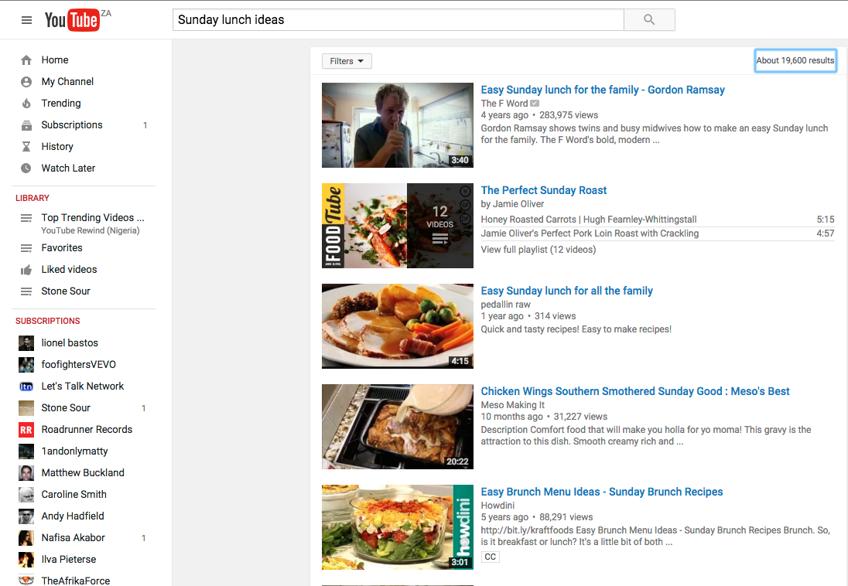The width and height of the screenshot is (848, 586).
Task: Click the Subscriptions stack icon
Action: tap(26, 125)
